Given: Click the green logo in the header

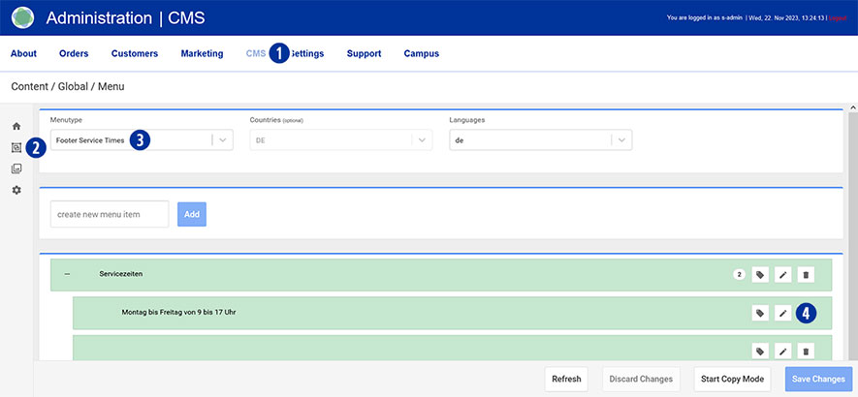Looking at the screenshot, I should pyautogui.click(x=22, y=17).
